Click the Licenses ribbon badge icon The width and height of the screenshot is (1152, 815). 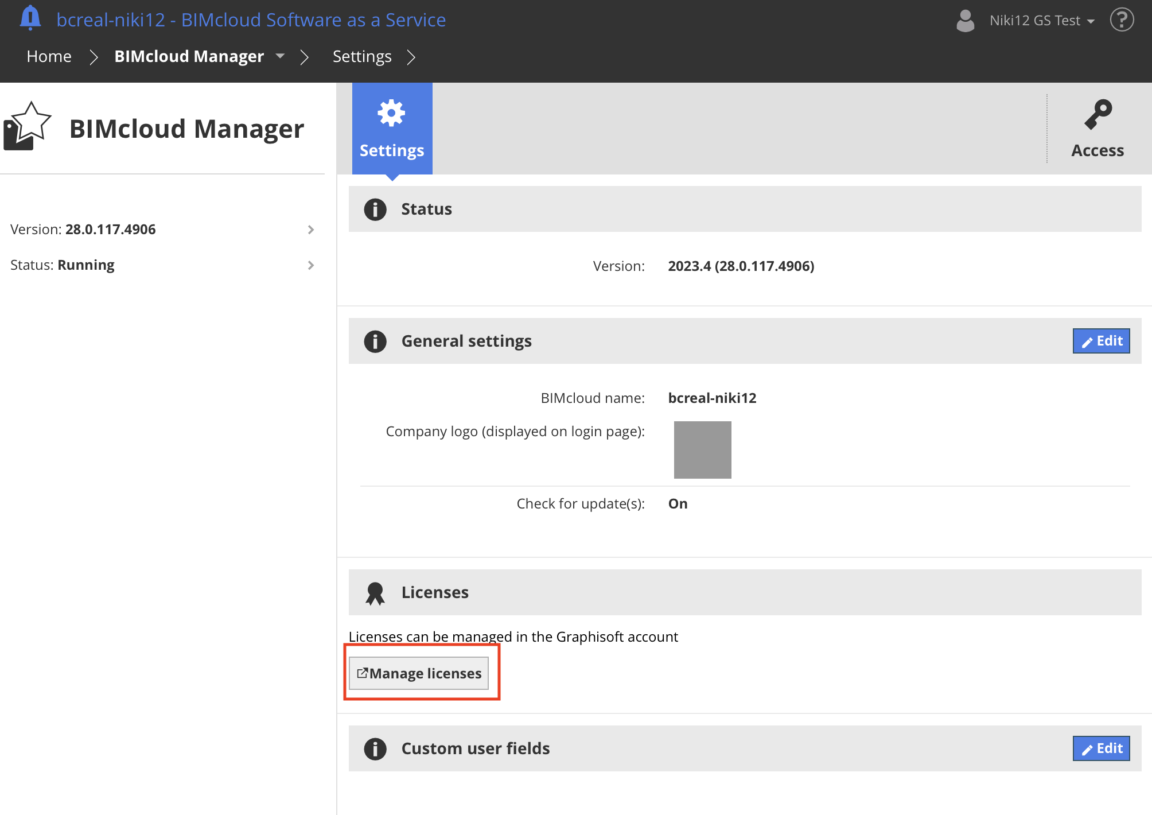tap(375, 593)
